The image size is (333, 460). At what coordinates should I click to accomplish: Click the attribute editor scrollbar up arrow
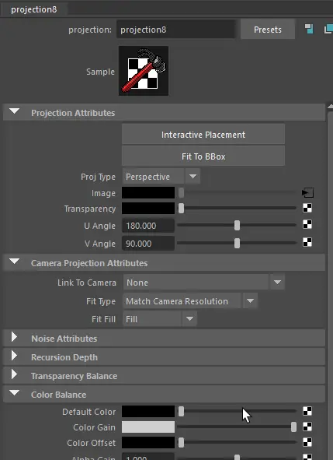point(330,106)
